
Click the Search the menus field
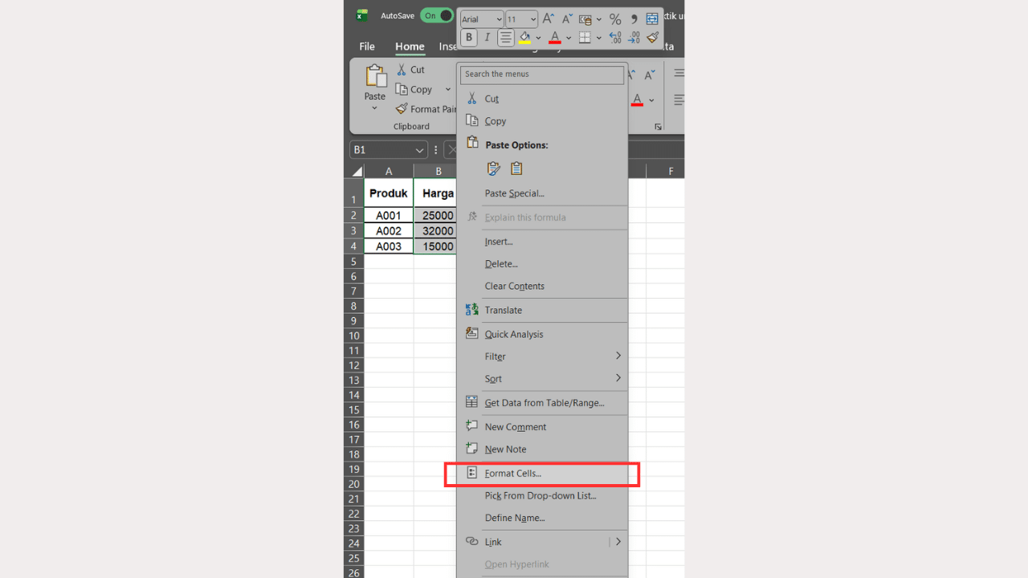(541, 74)
